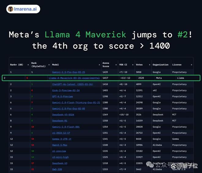This screenshot has height=173, width=202.
Task: Sort by 95% CI column arrow
Action: (x=133, y=65)
